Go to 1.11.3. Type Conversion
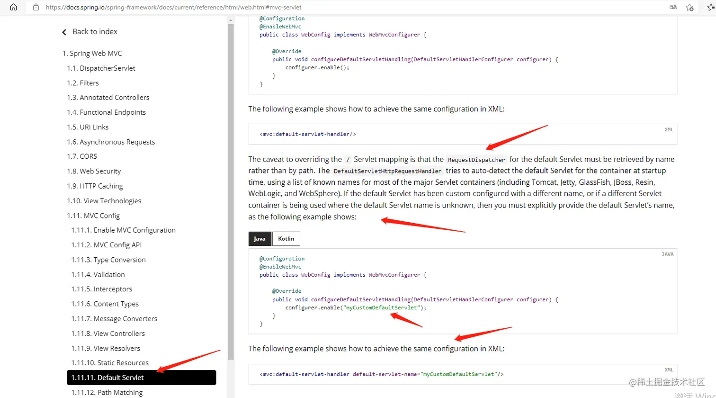716x398 pixels. coord(108,260)
